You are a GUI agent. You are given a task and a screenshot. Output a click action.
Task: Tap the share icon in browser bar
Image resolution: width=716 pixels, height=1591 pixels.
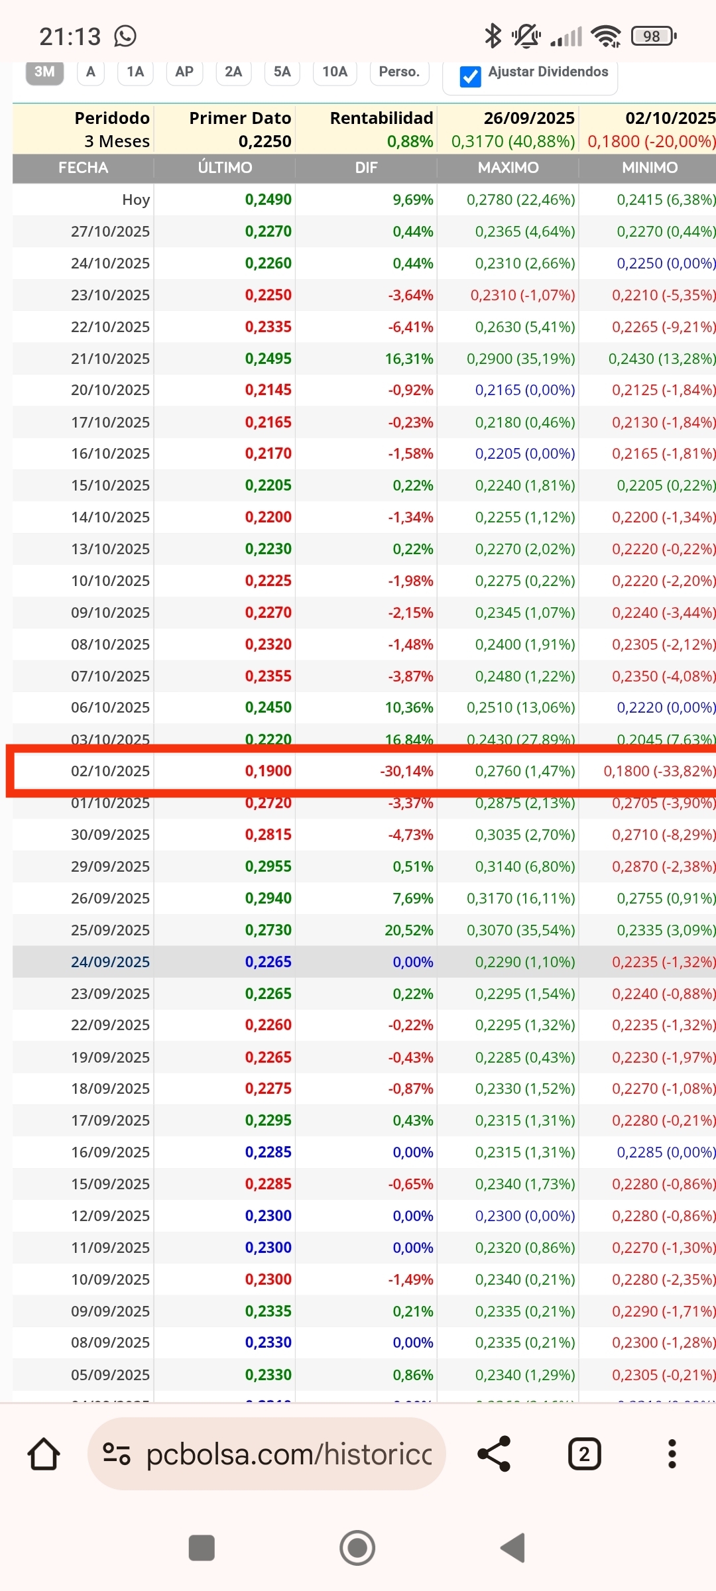[x=494, y=1454]
